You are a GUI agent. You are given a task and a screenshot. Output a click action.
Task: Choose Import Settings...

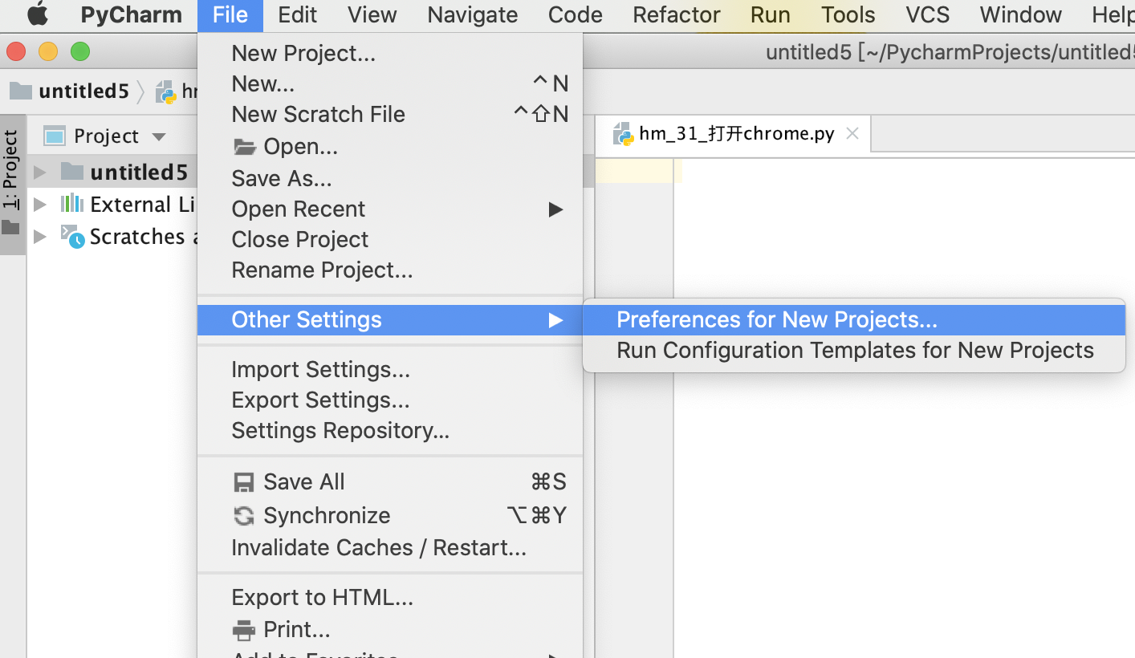[390, 369]
